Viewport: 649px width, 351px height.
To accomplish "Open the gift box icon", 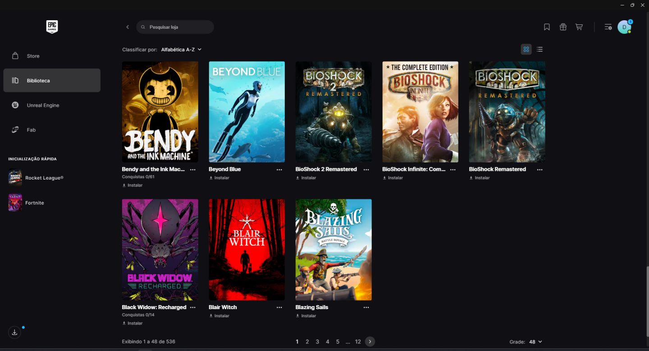I will [563, 27].
